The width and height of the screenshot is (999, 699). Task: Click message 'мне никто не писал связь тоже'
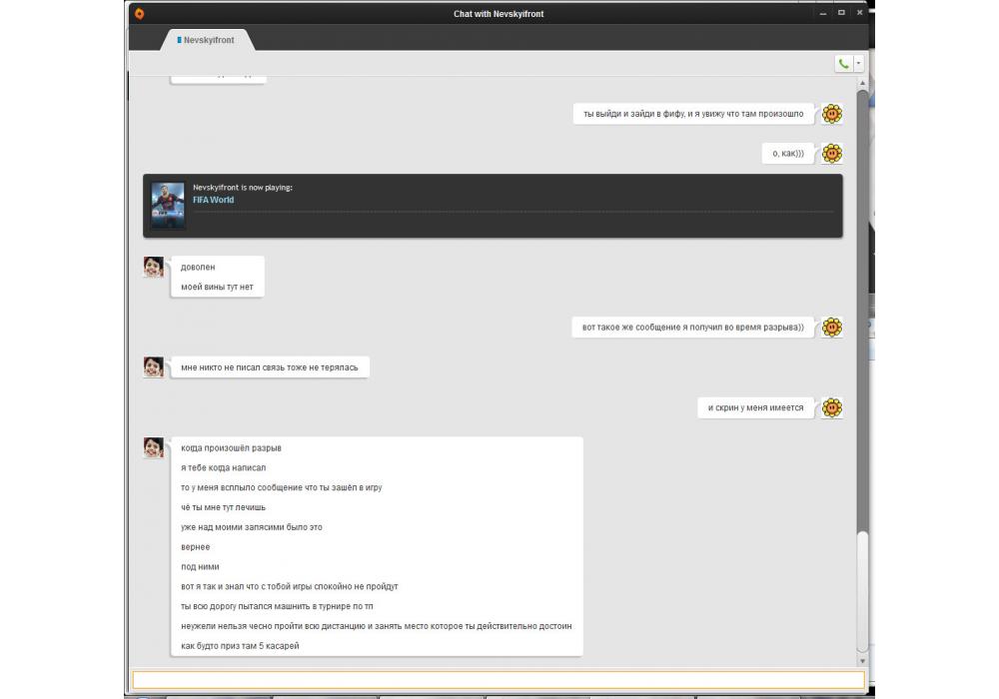point(270,367)
